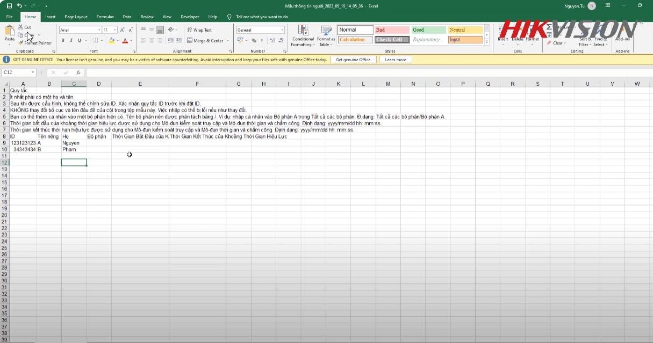Screen dimensions: 653x343
Task: Click the Save icon in the title bar
Action: (x=9, y=5)
